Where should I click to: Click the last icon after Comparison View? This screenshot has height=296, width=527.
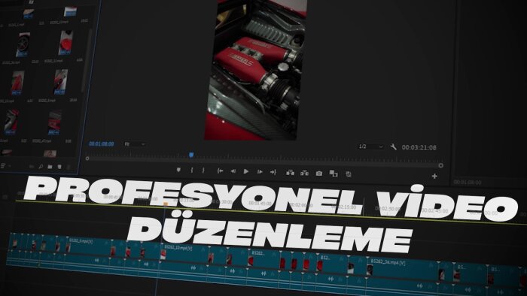(349, 174)
